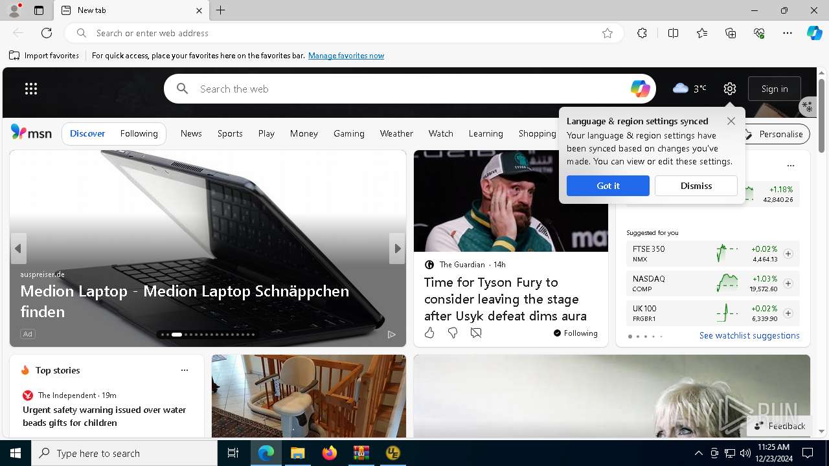Viewport: 829px width, 466px height.
Task: Open Medion Laptop ad headline
Action: 185,301
